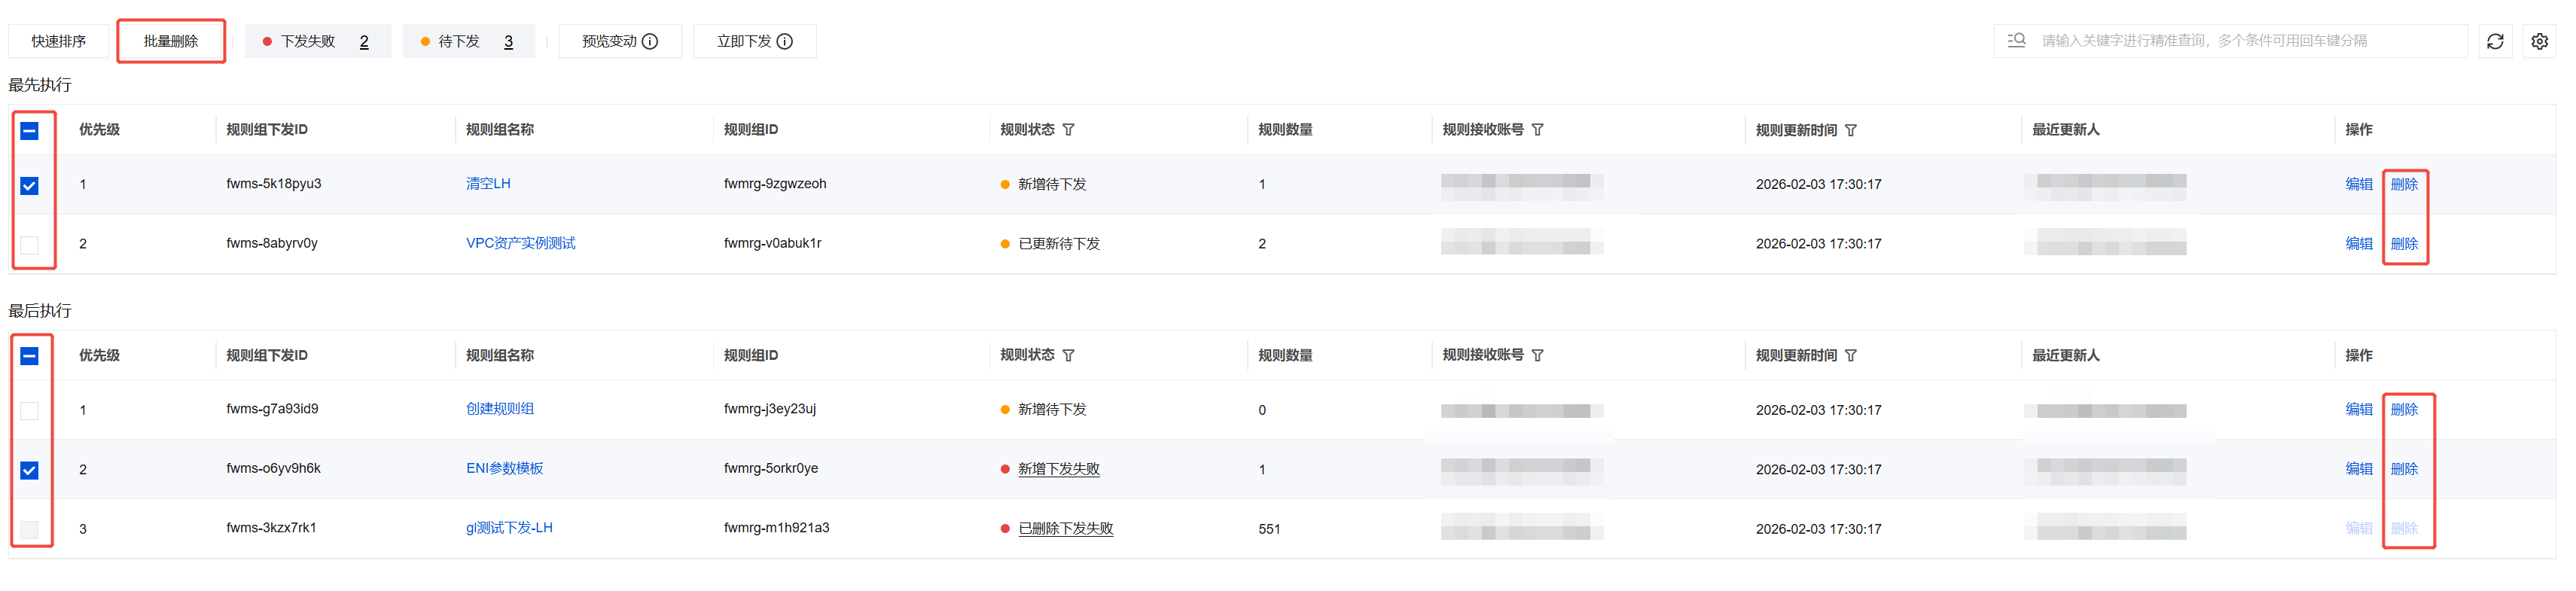This screenshot has width=2576, height=591.
Task: Click the refresh icon beside search box
Action: coord(2495,41)
